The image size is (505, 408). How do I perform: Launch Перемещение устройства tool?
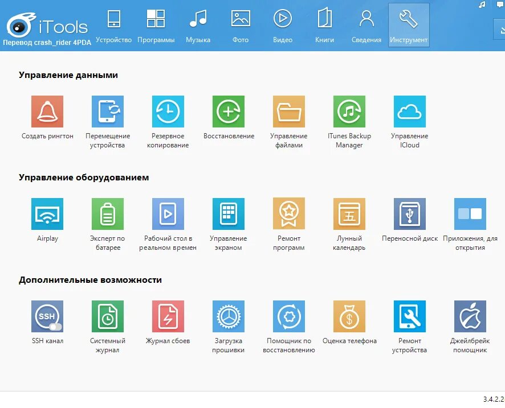(x=108, y=111)
